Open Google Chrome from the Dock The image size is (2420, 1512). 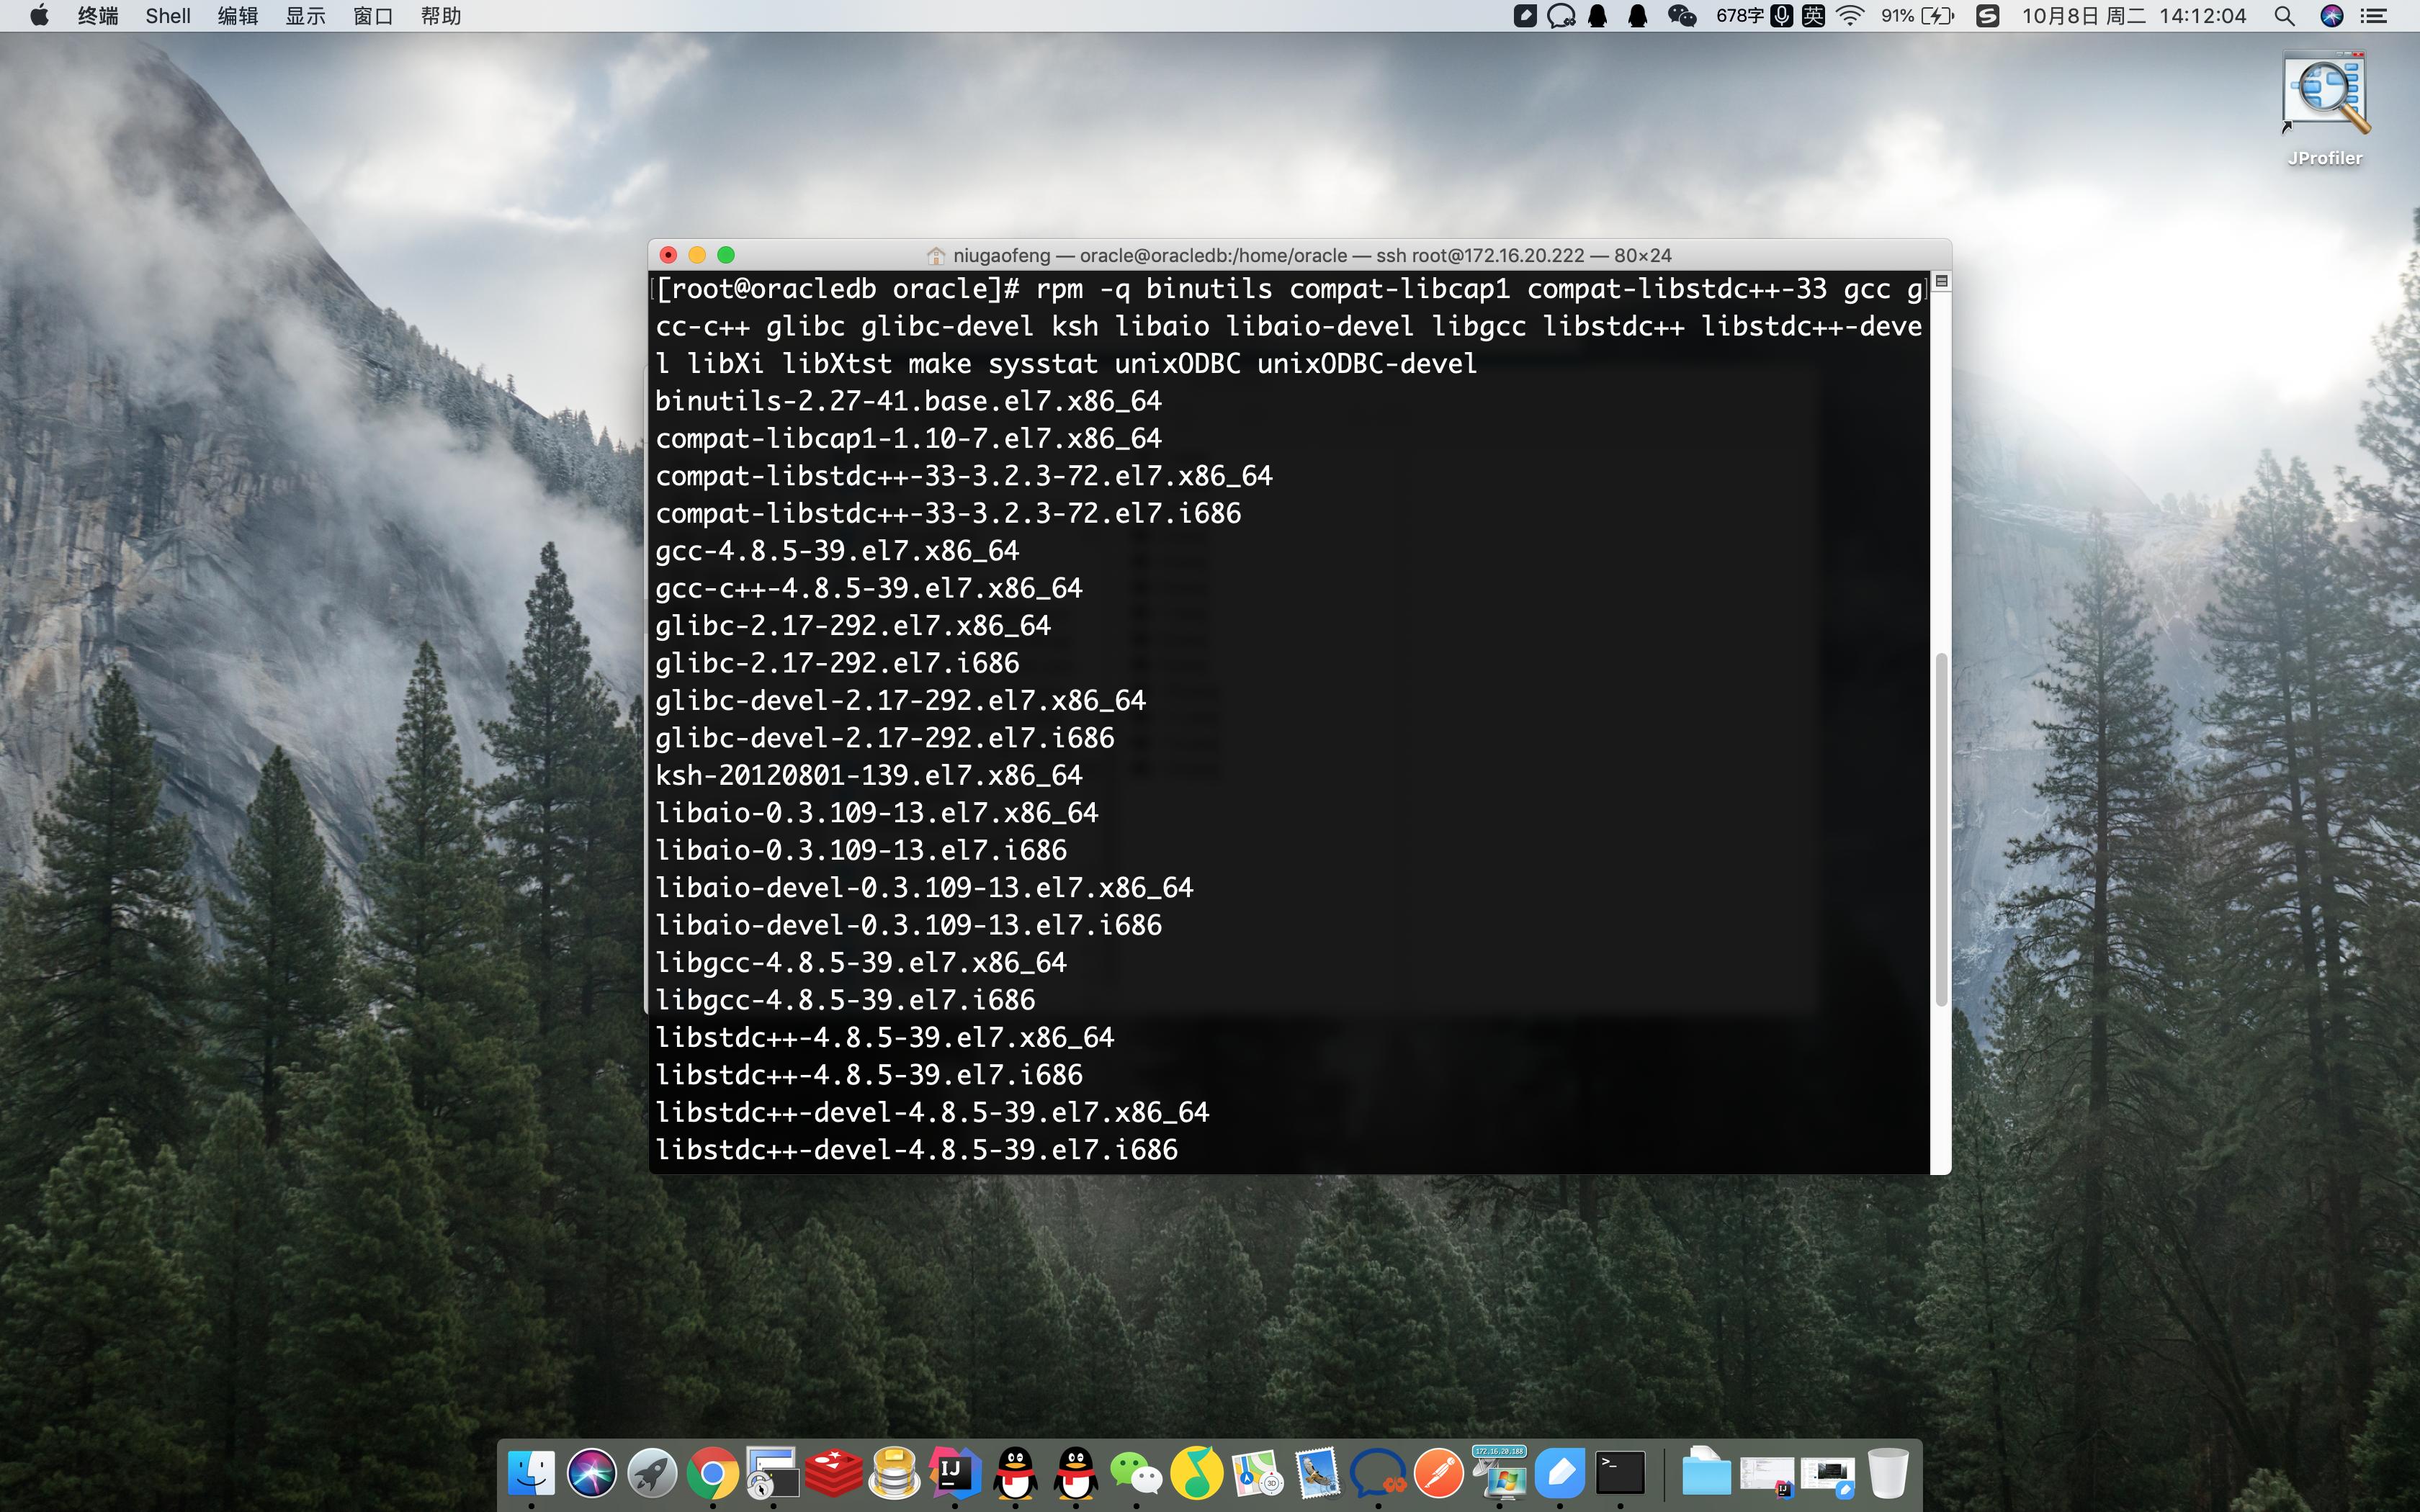[x=714, y=1472]
